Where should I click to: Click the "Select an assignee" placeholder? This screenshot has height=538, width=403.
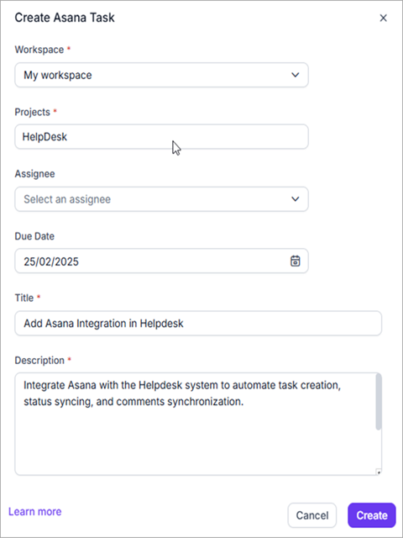[x=67, y=199]
